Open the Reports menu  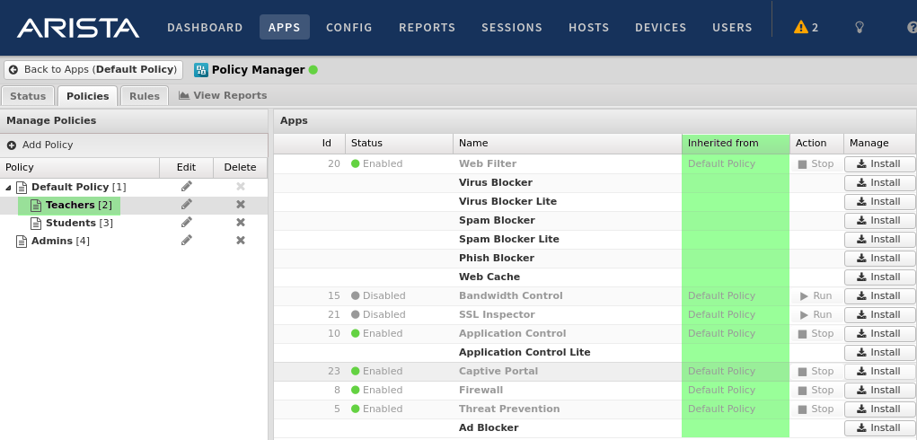427,28
